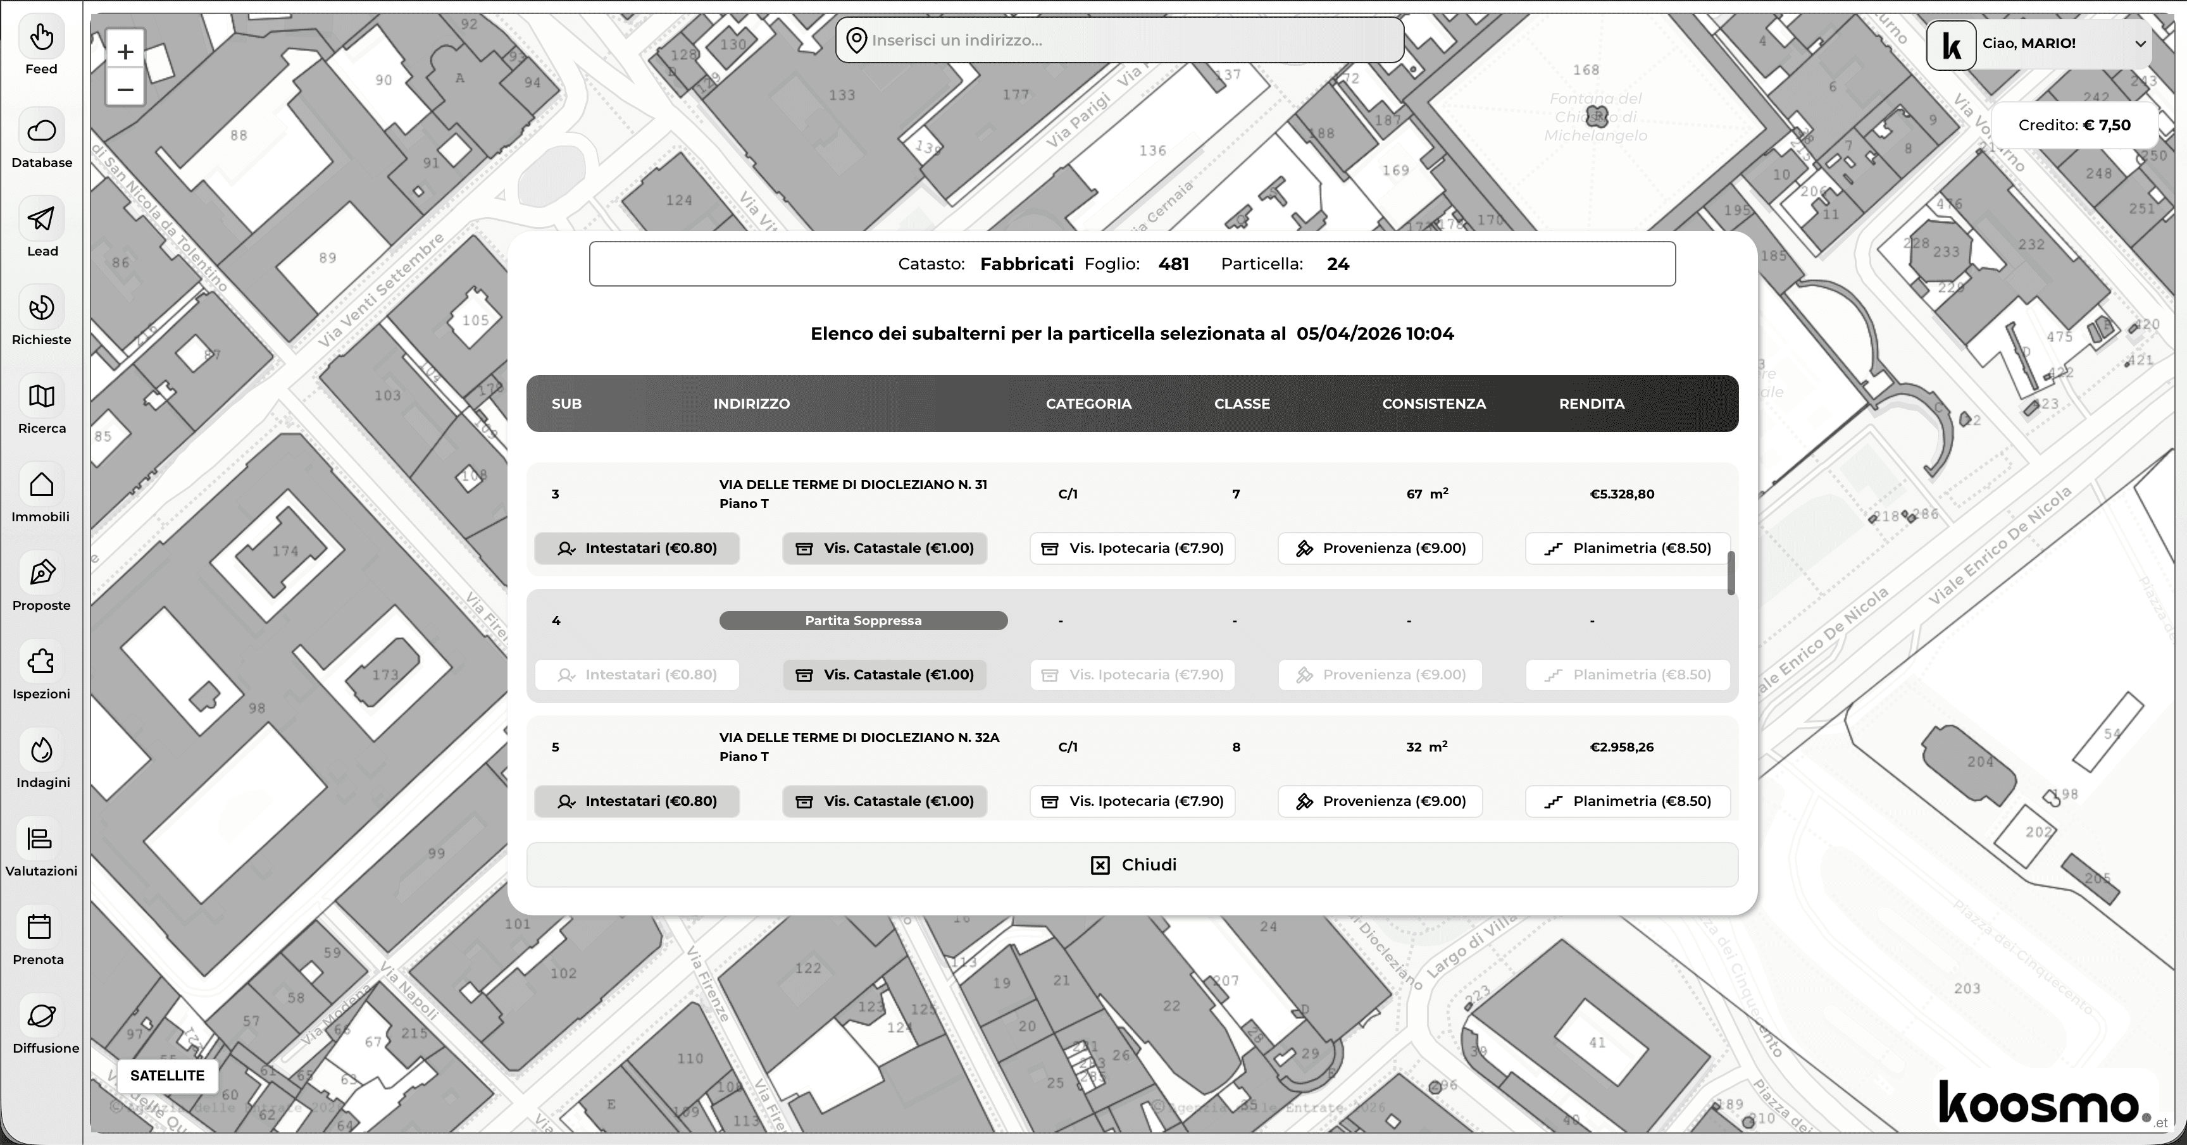
Task: Request Vis. Ipotecaria for sub 3
Action: click(1133, 548)
